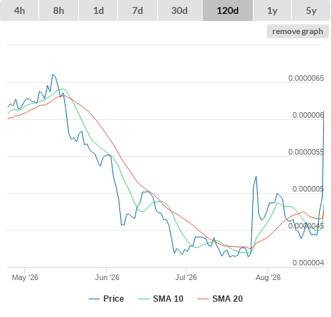Open the 1y time range view

272,10
